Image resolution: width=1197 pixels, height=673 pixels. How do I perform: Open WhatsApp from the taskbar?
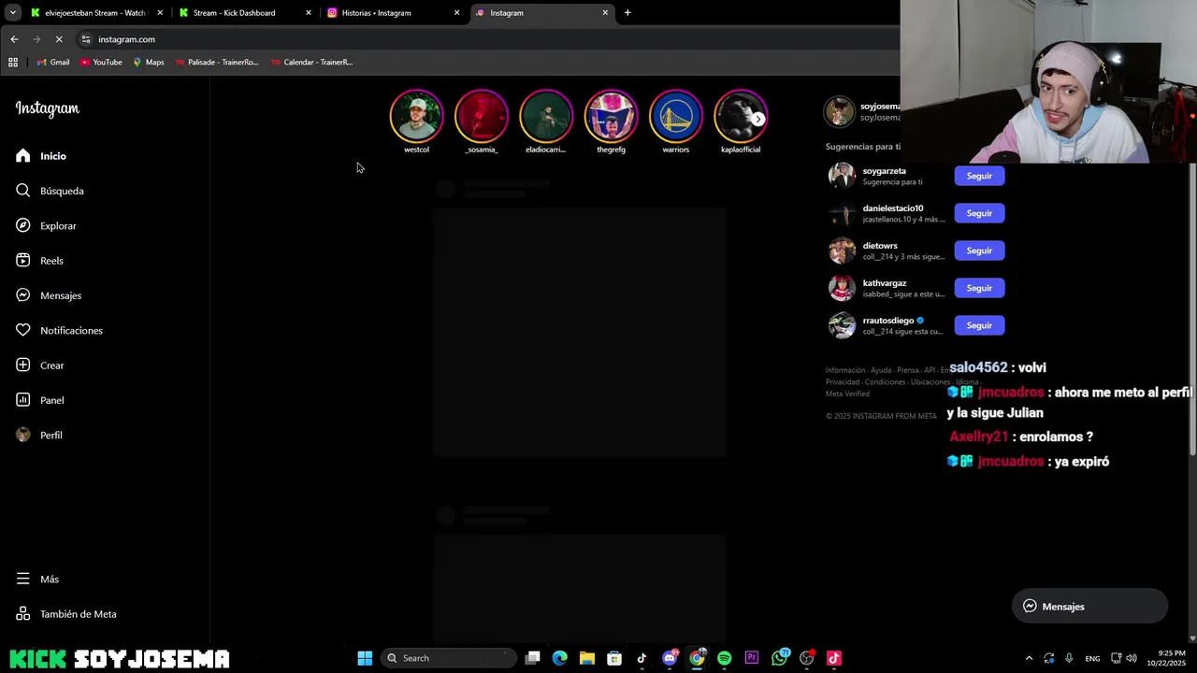779,658
